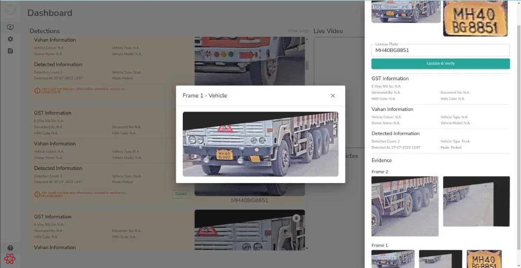Open settings via sidebar gear icon
This screenshot has height=268, width=521.
point(10,39)
